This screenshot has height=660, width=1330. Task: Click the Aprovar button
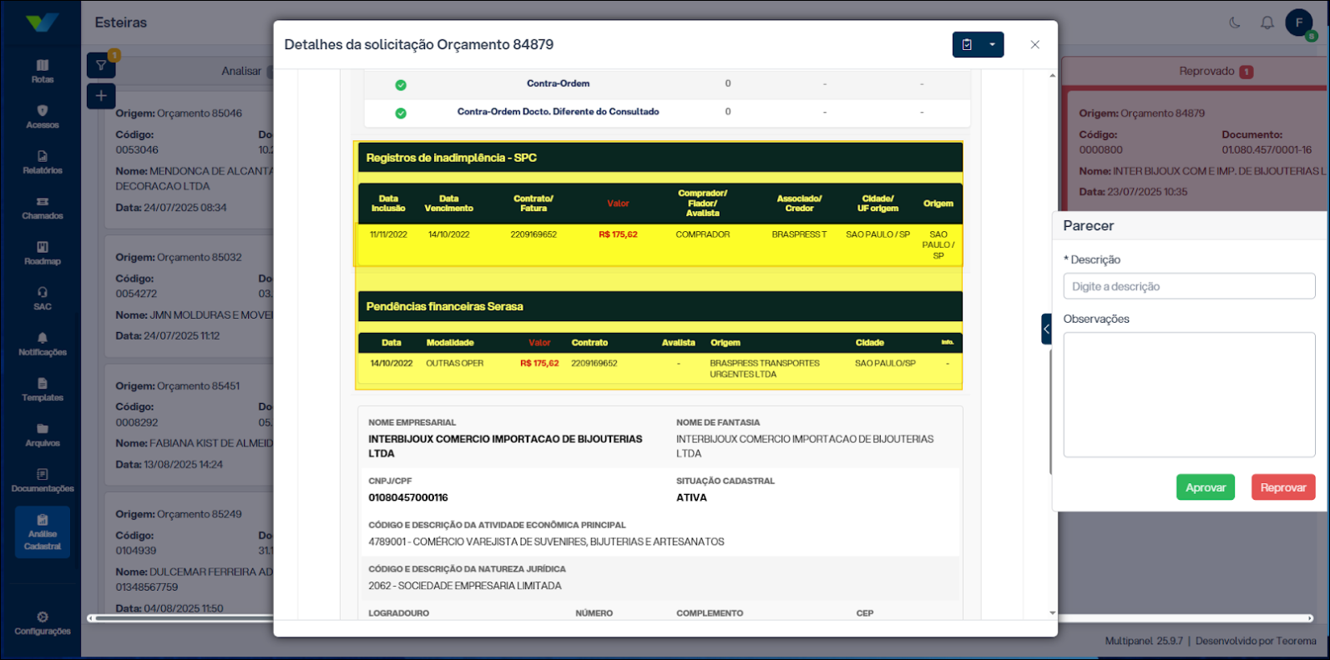[x=1205, y=487]
